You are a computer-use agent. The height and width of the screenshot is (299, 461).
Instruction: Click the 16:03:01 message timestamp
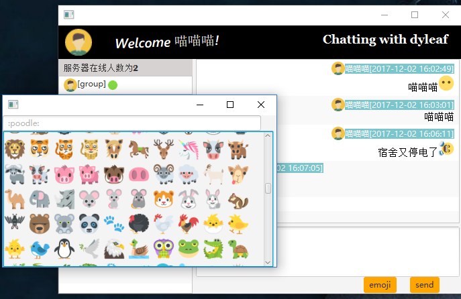point(399,105)
